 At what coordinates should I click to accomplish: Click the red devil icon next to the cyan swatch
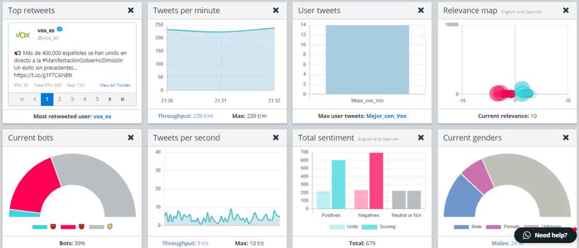click(53, 227)
